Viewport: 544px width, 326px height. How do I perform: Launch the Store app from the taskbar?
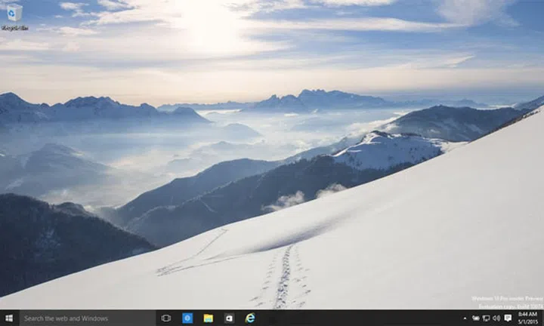pyautogui.click(x=229, y=318)
